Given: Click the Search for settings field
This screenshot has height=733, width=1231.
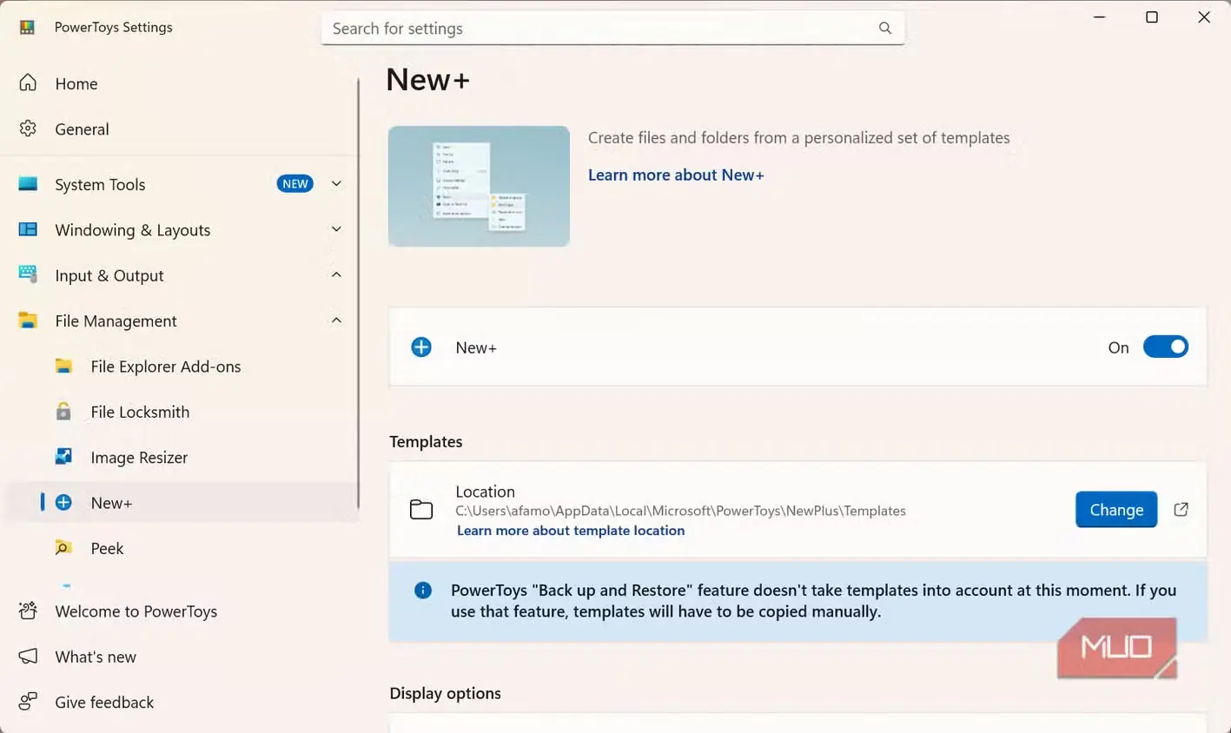Looking at the screenshot, I should [x=613, y=28].
